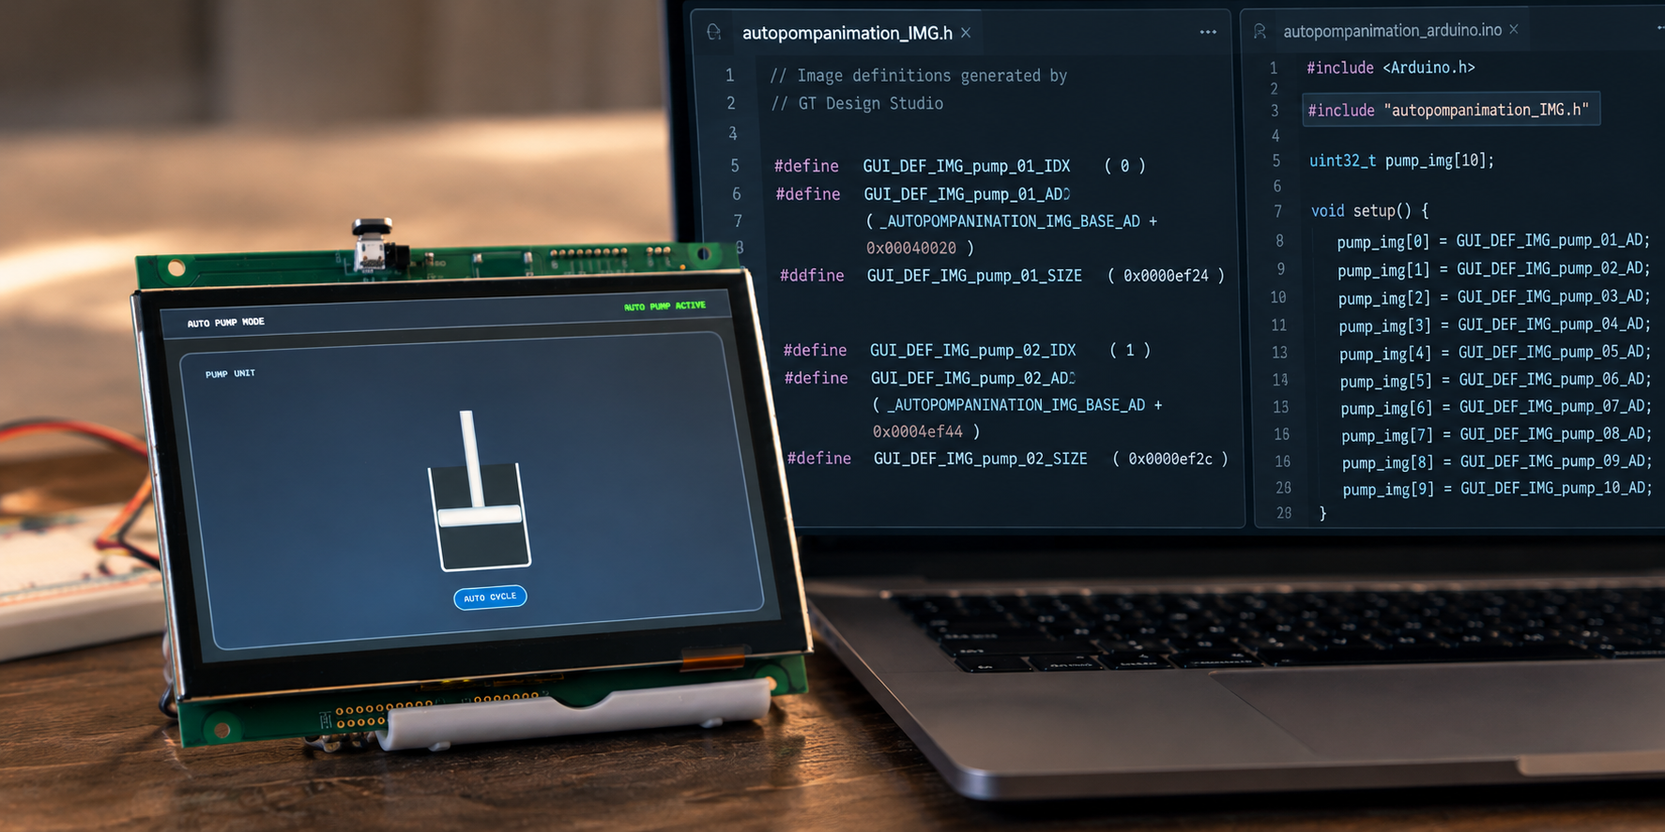Click the GUI_DEF_IMG_pump_02_IDX define line

(967, 350)
